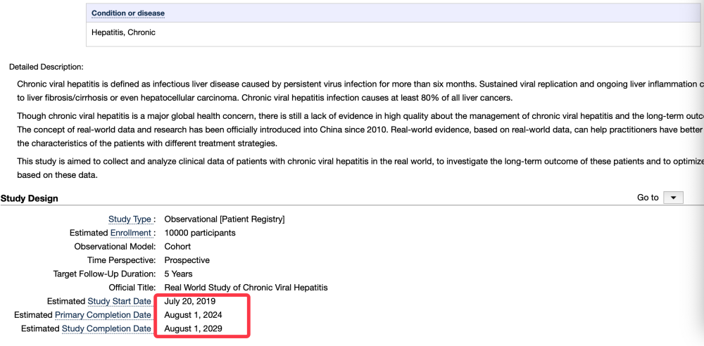Click the Condition or disease header
This screenshot has width=704, height=346.
128,13
